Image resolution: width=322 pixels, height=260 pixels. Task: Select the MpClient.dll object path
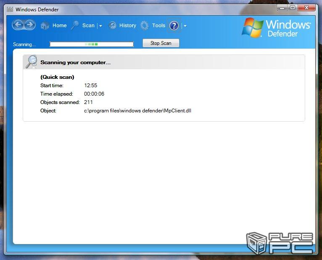point(137,111)
